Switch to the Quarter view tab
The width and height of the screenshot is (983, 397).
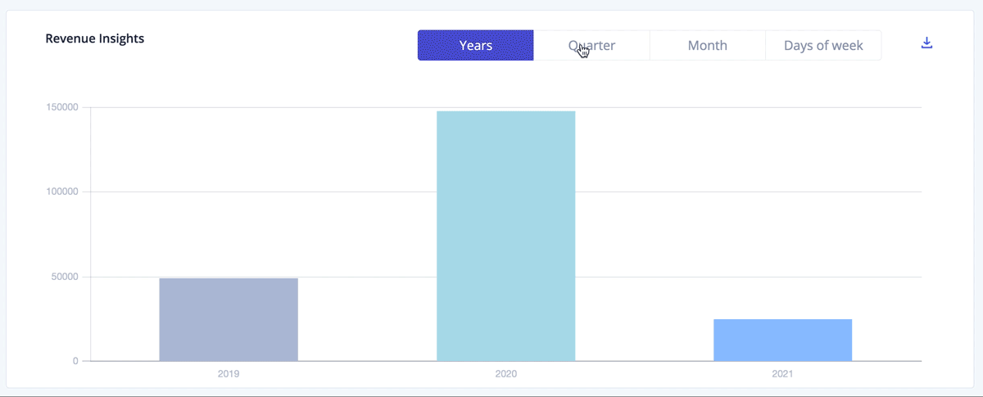[591, 45]
